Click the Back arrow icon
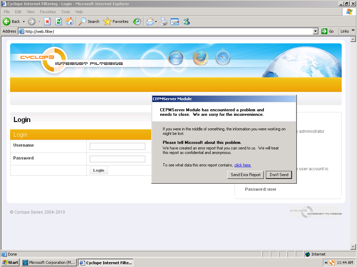This screenshot has height=267, width=357. [x=7, y=21]
